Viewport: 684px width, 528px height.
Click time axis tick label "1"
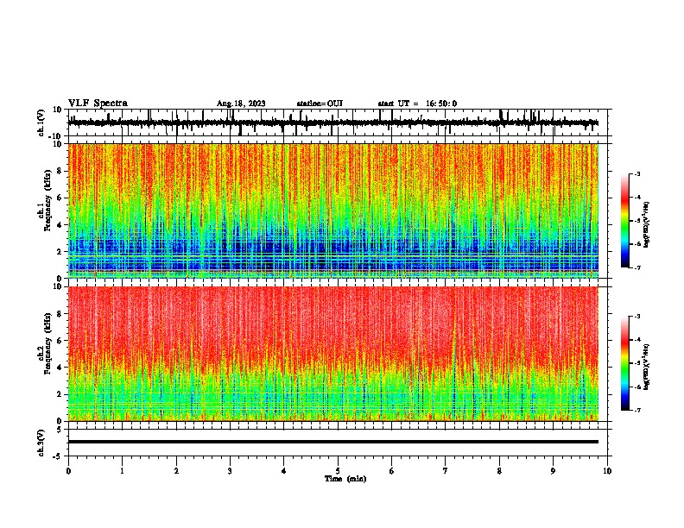tap(122, 471)
